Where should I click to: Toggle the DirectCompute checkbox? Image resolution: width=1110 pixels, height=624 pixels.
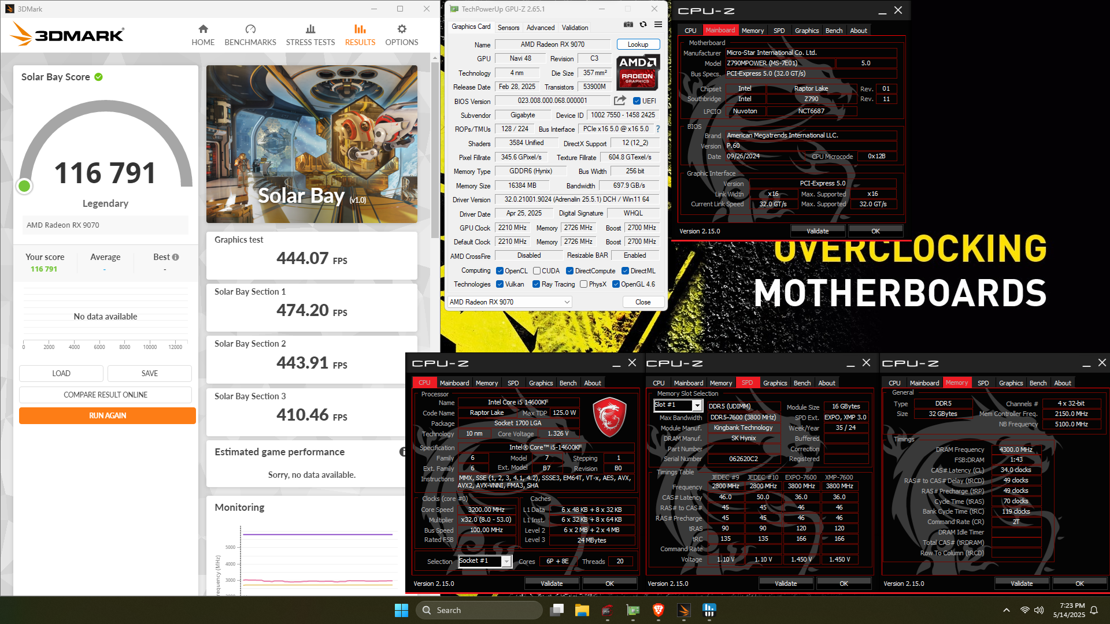[x=569, y=271]
